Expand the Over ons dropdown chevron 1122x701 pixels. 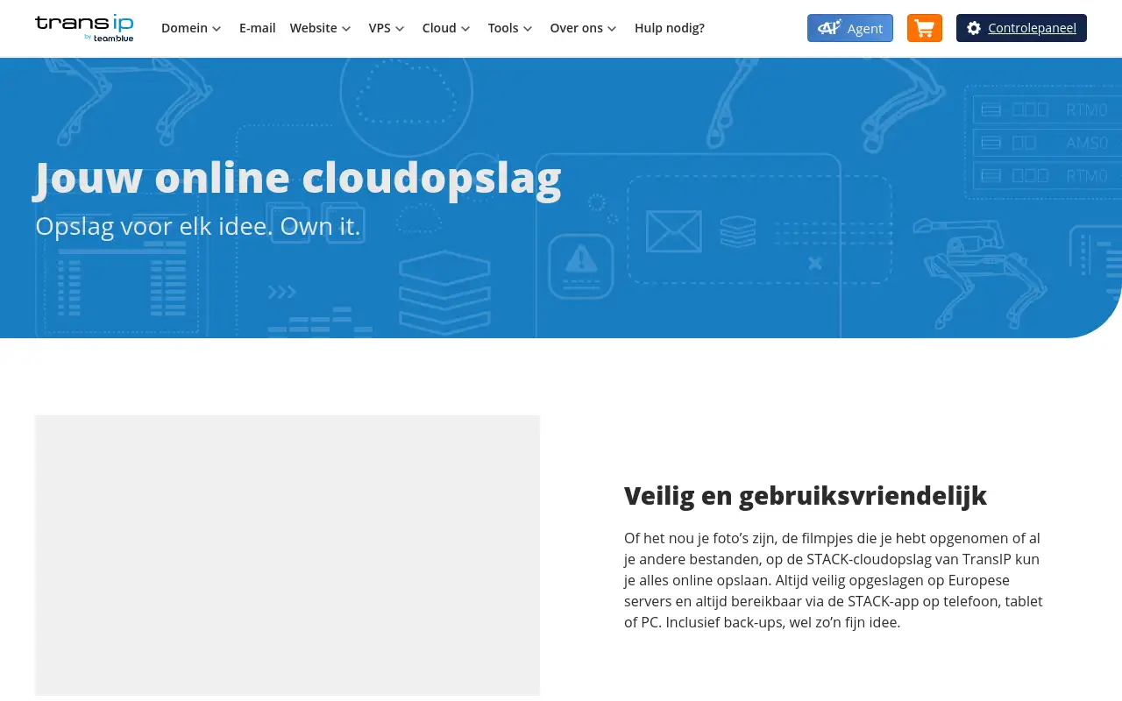(612, 29)
